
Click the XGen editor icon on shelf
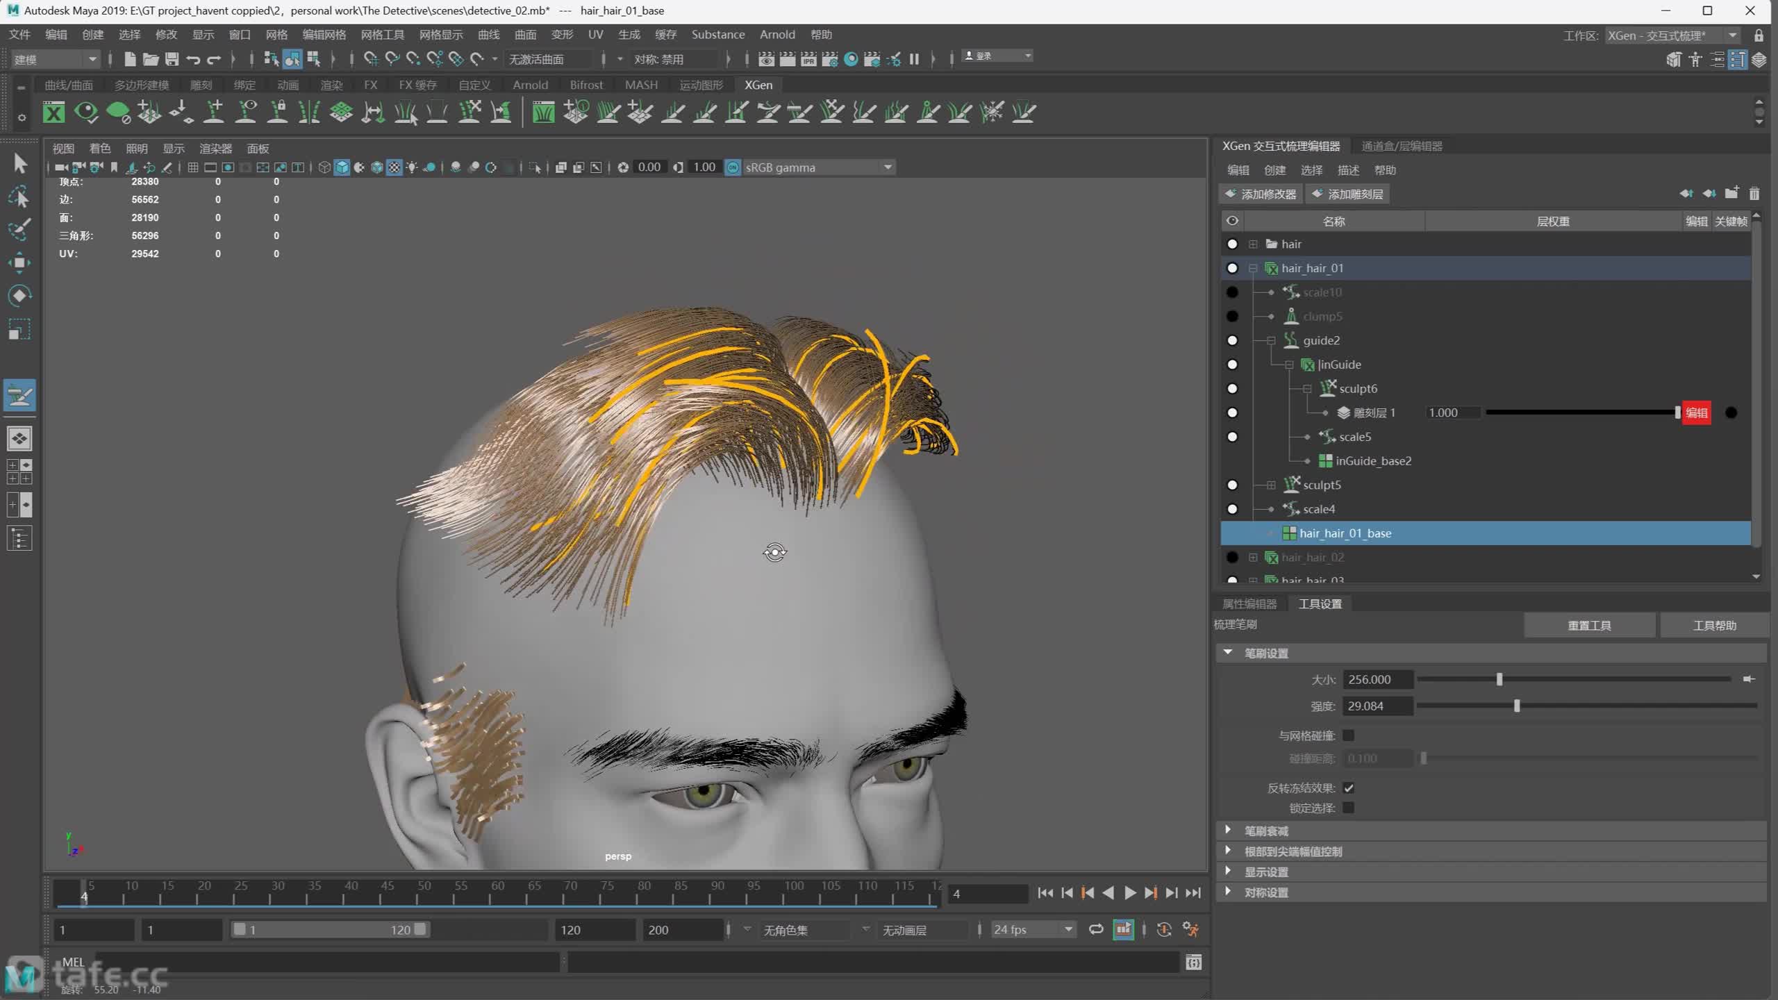coord(53,112)
